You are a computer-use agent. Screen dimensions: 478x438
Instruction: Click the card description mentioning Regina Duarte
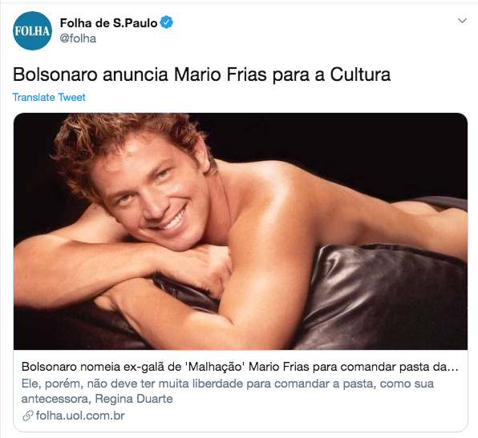coord(228,391)
